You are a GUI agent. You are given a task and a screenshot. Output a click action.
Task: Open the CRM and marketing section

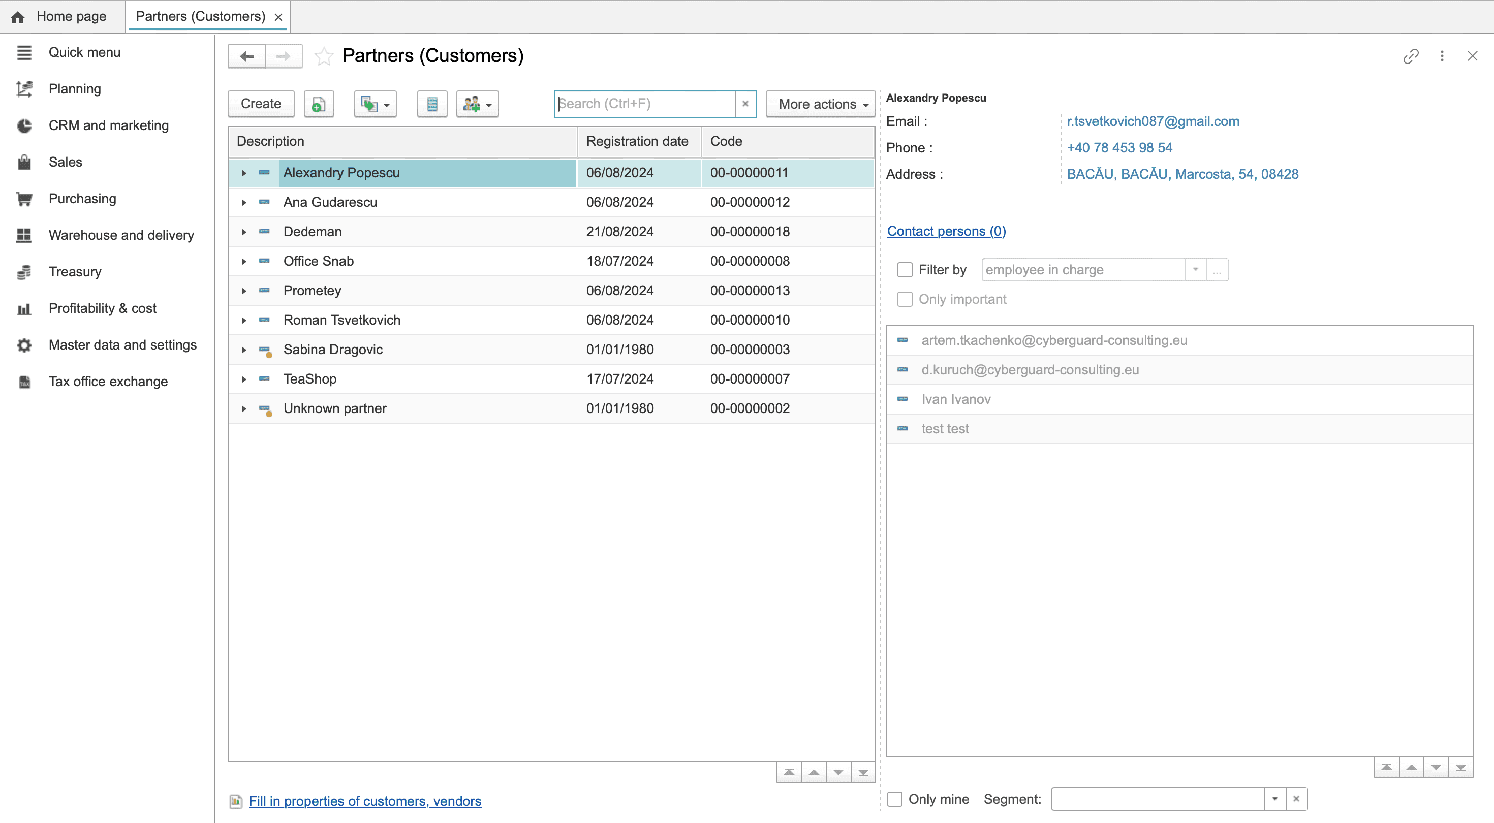click(x=108, y=125)
